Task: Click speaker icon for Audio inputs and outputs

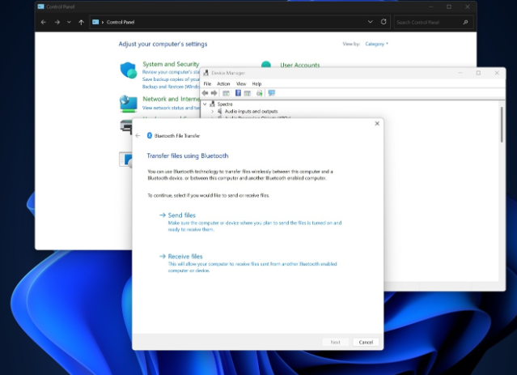Action: (x=219, y=111)
